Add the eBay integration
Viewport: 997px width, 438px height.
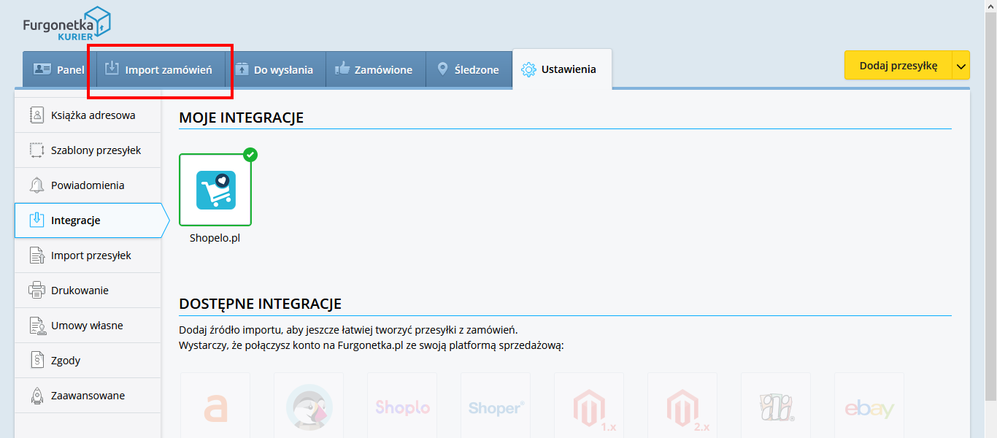click(869, 405)
